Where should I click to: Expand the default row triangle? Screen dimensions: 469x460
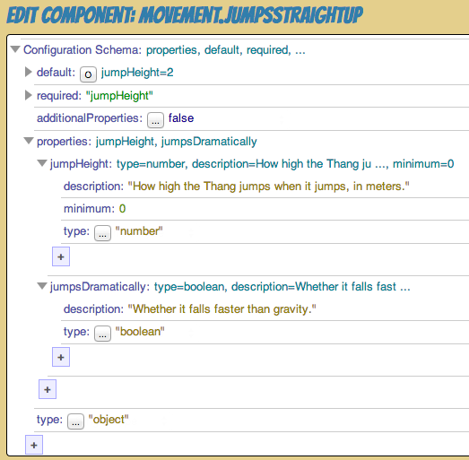(29, 72)
